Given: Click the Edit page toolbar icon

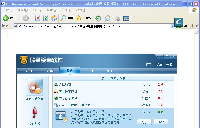Looking at the screenshot, I should pos(126,18).
